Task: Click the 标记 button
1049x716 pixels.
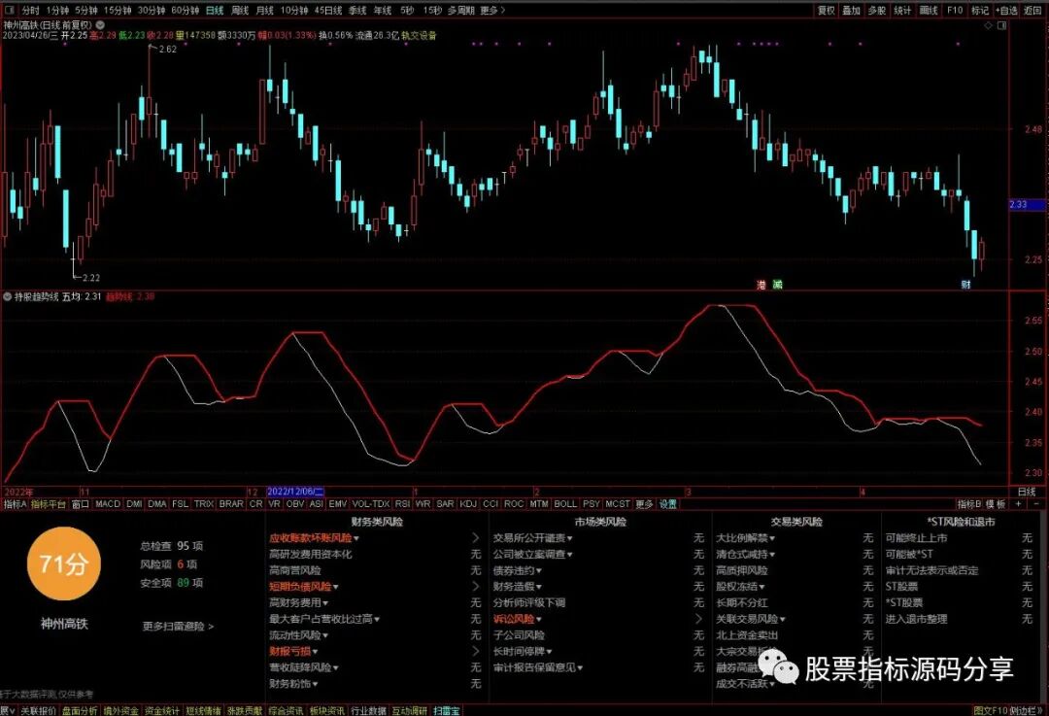Action: [980, 10]
